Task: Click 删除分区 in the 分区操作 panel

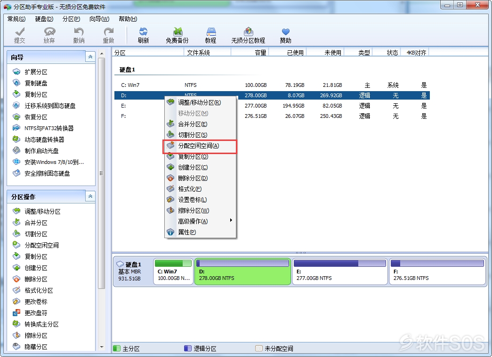Action: click(x=30, y=279)
